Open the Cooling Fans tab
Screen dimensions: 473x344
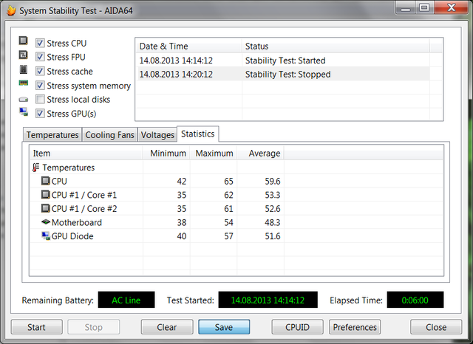point(109,135)
